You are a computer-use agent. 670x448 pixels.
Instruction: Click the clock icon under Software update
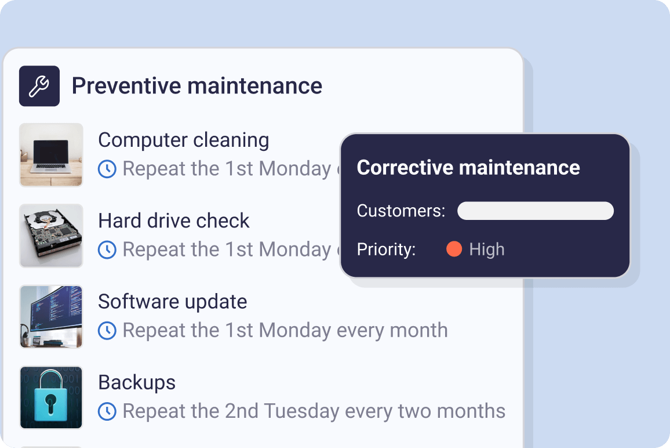(107, 330)
